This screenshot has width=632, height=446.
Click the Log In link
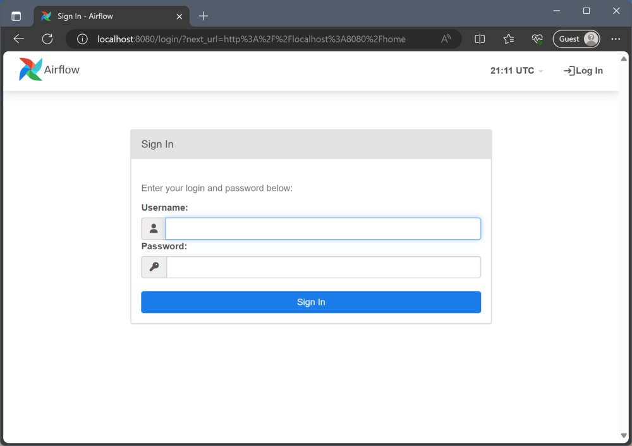coord(583,70)
